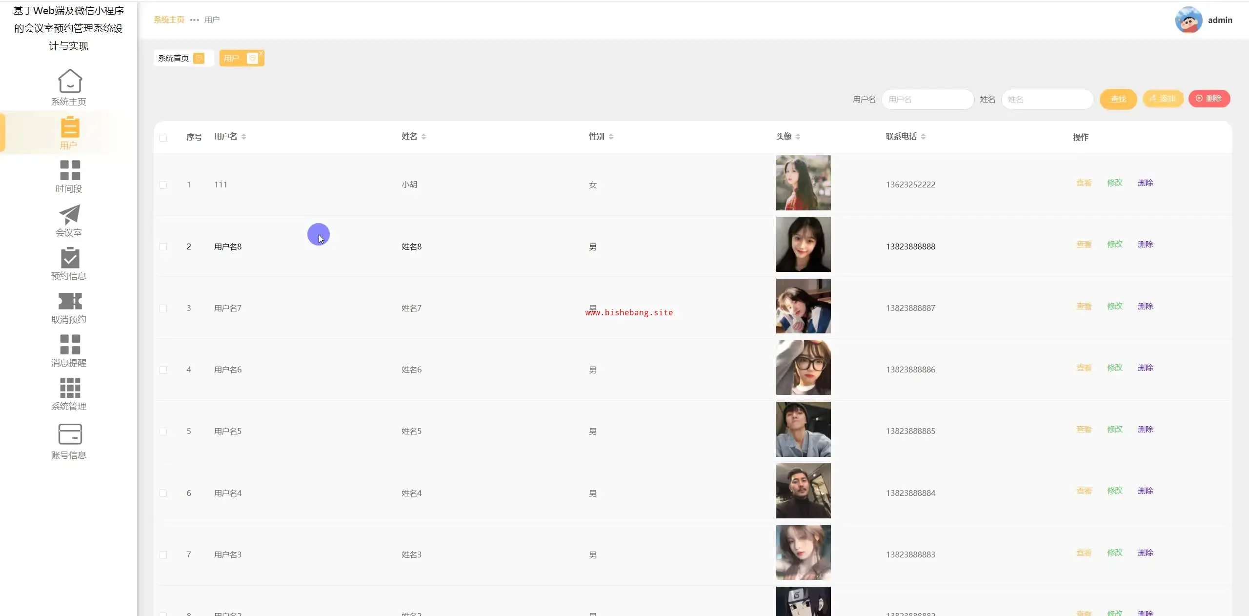Open the 系统主页 house icon
The image size is (1249, 616).
(x=70, y=81)
